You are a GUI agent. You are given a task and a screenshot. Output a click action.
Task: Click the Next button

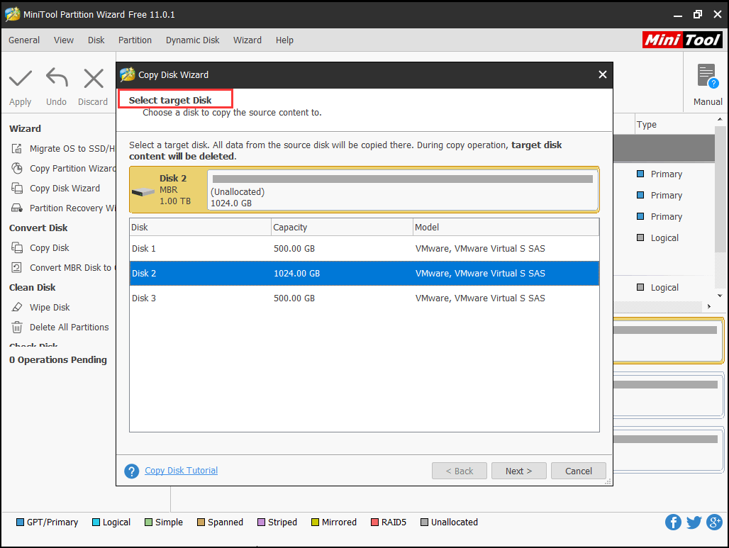point(518,471)
